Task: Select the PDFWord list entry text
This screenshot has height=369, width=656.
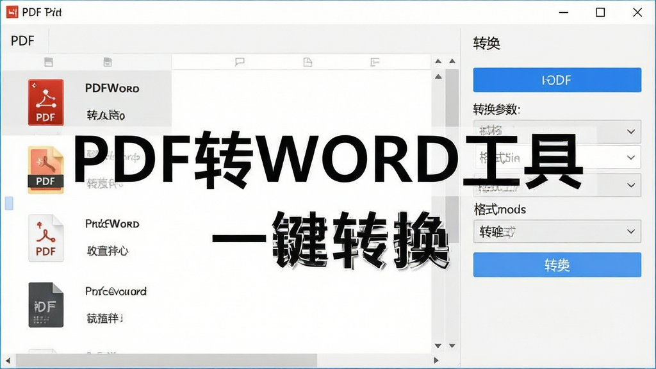Action: (112, 88)
